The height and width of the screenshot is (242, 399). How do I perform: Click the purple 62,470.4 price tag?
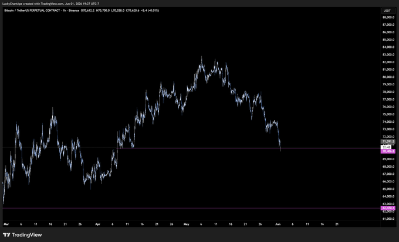(388, 208)
